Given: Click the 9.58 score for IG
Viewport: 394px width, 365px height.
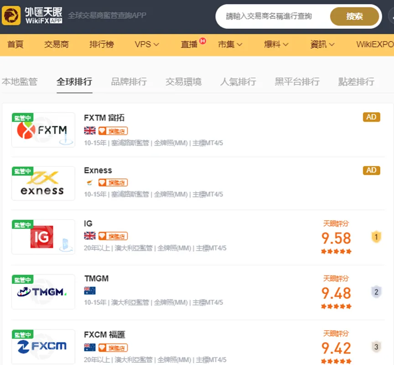Looking at the screenshot, I should pyautogui.click(x=336, y=238).
